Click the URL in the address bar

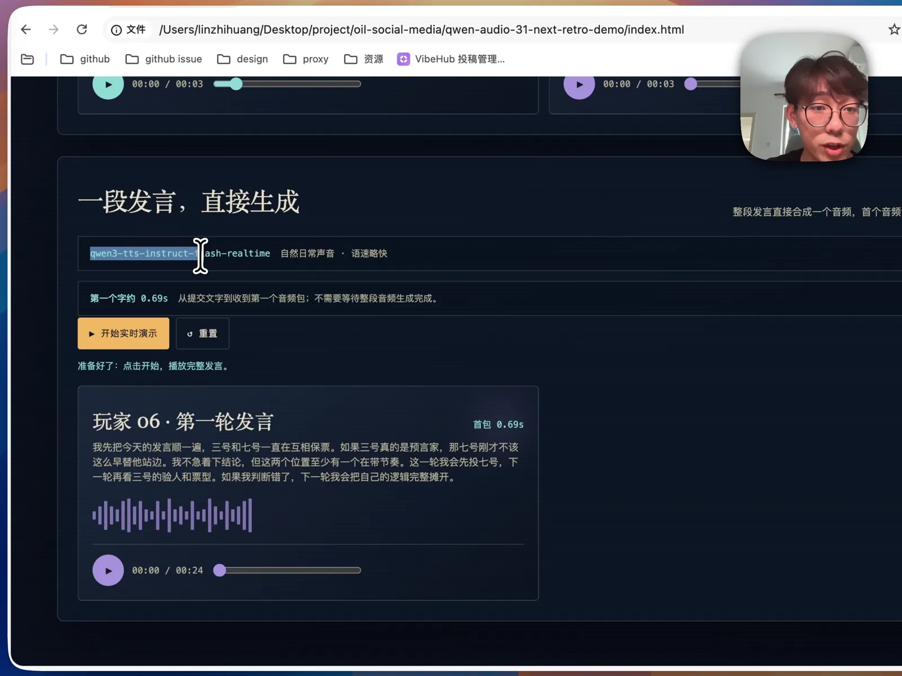pos(422,30)
